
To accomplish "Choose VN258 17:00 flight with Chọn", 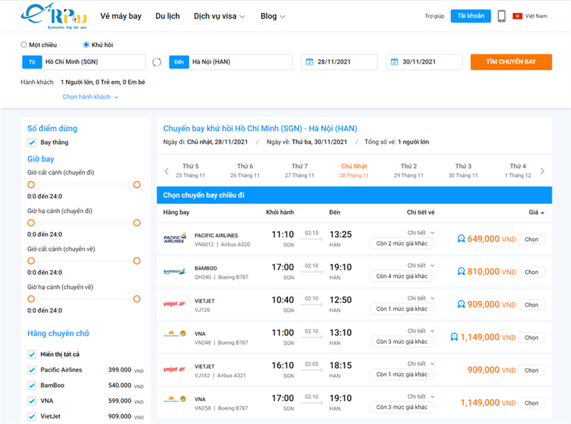I will tap(531, 403).
